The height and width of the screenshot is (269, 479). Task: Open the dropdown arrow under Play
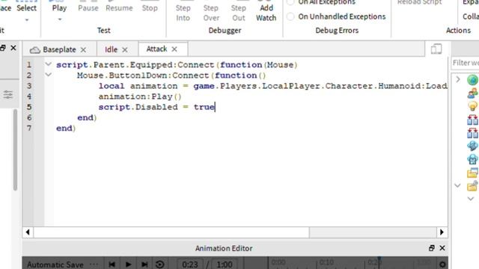coord(60,19)
